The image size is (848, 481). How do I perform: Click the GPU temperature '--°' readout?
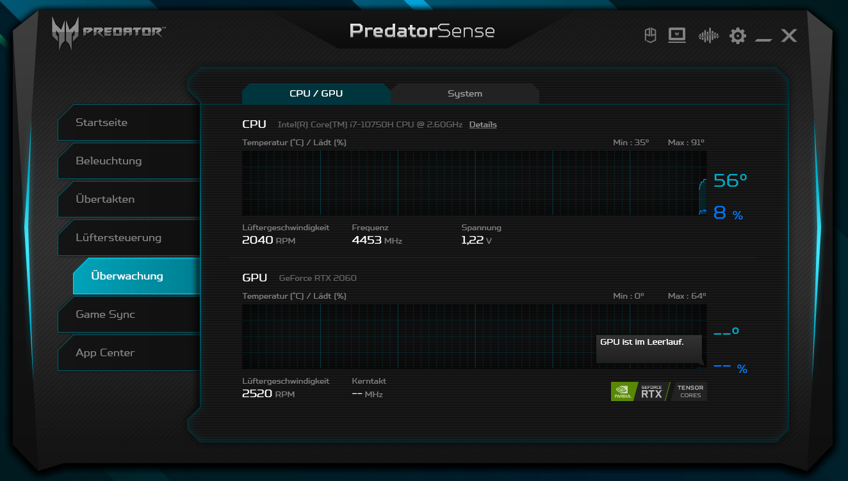coord(726,333)
